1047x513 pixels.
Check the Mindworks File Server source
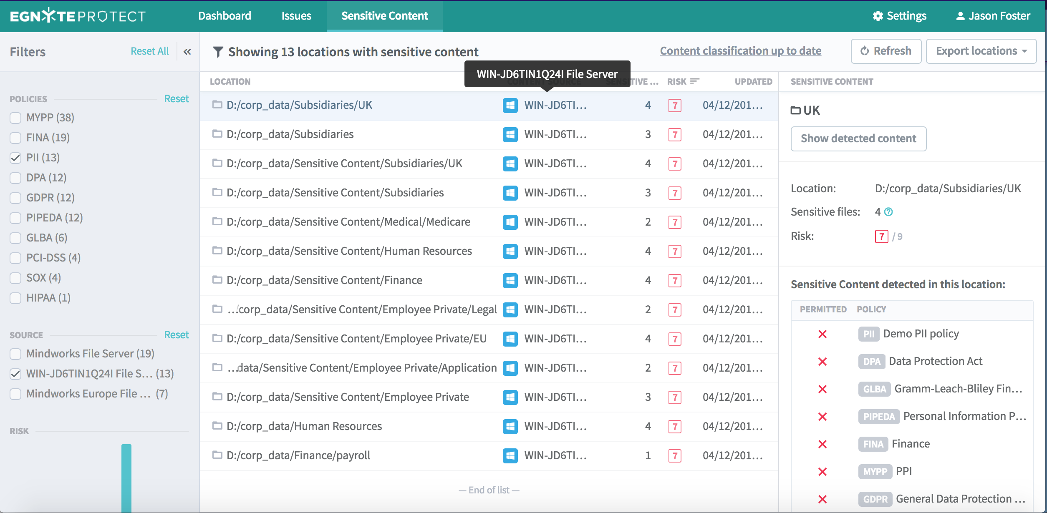pos(15,354)
